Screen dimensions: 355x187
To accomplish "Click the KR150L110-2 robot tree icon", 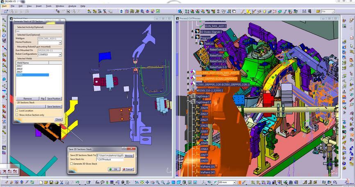I will pos(192,90).
